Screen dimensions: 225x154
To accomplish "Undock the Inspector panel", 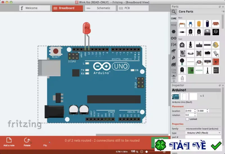I will pos(220,85).
